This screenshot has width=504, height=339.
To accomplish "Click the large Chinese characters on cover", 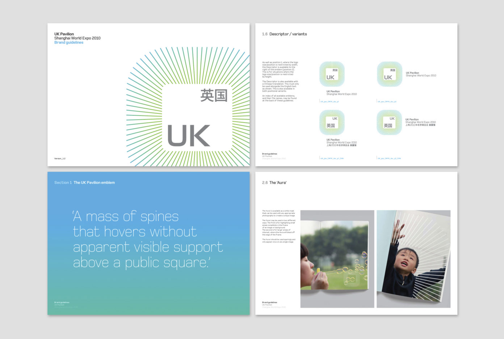I will [x=214, y=95].
